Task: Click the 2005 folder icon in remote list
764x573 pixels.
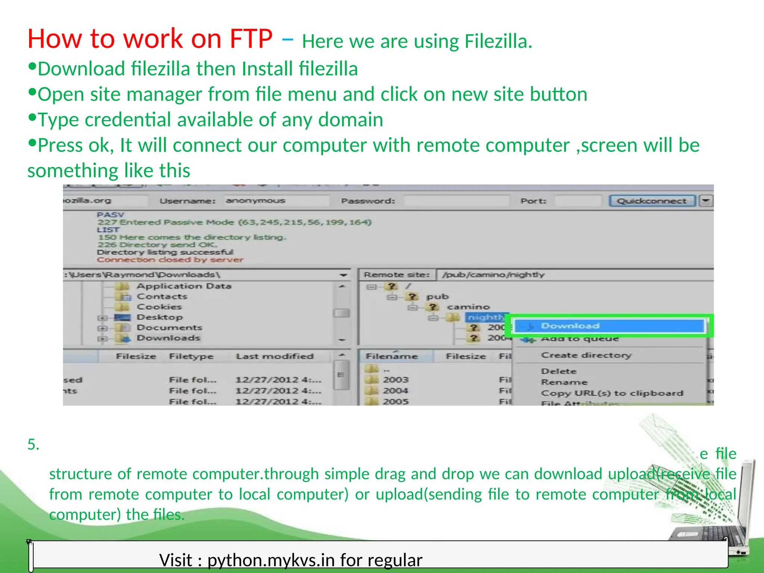Action: point(372,401)
